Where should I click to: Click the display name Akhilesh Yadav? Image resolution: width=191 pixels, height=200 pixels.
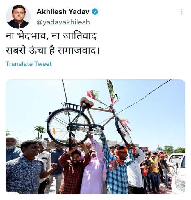tap(63, 12)
